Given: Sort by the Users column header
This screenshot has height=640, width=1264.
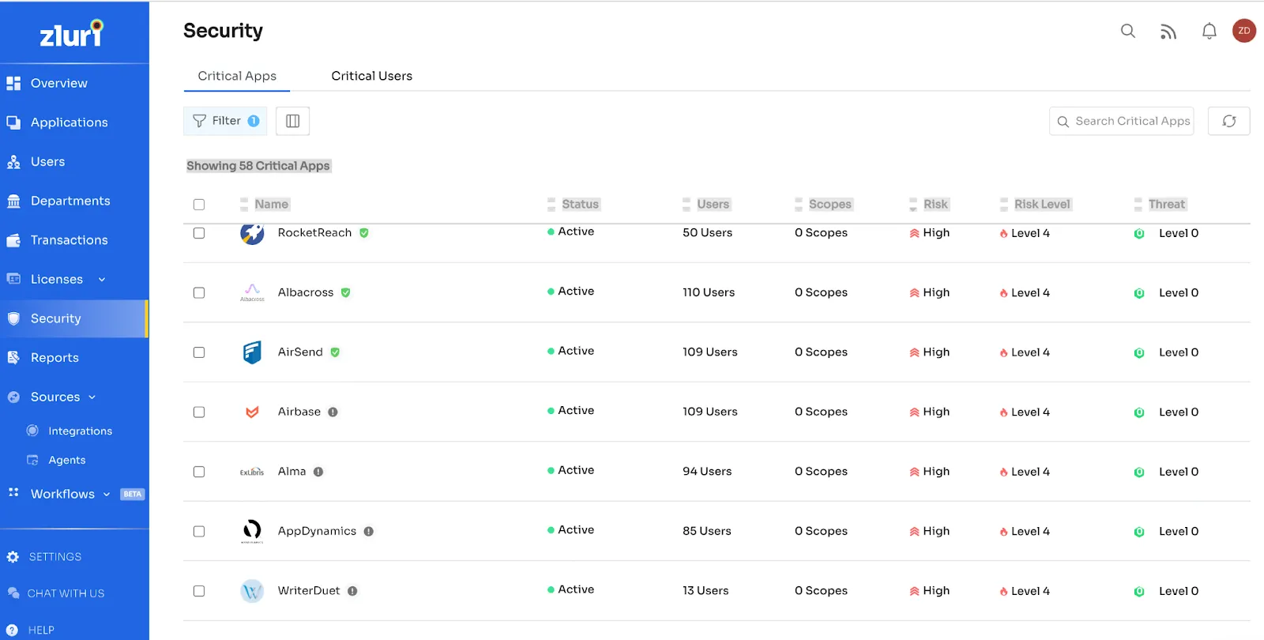Looking at the screenshot, I should [713, 204].
